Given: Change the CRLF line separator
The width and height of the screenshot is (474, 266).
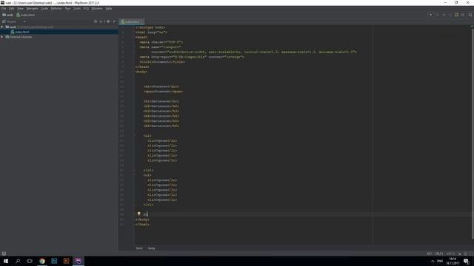Looking at the screenshot, I should pos(439,253).
